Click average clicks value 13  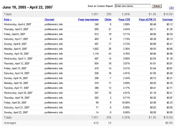[110, 123]
